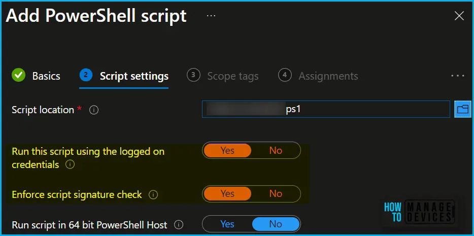This screenshot has width=474, height=236.
Task: Click the step 3 circle icon
Action: coord(193,75)
